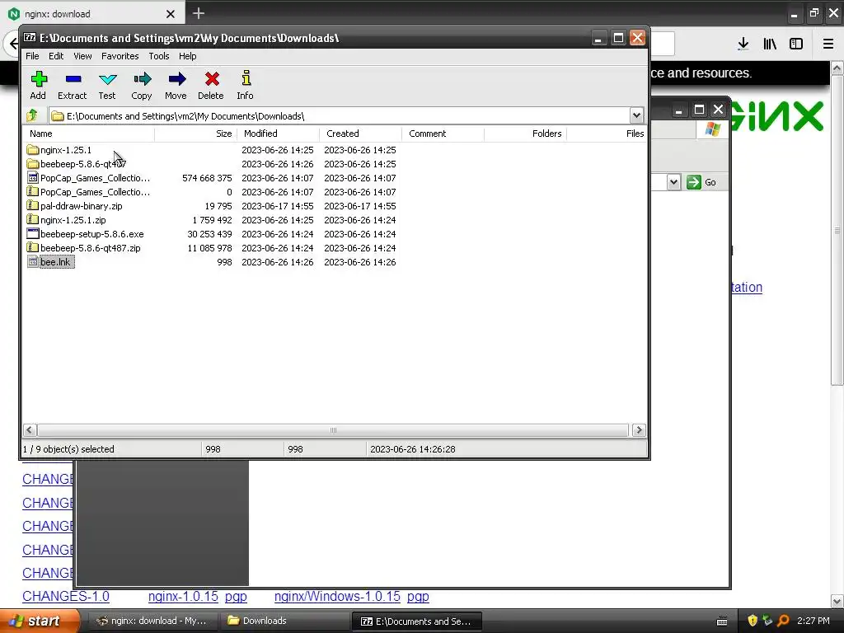Image resolution: width=844 pixels, height=633 pixels.
Task: Click the Folders column header
Action: [x=525, y=134]
